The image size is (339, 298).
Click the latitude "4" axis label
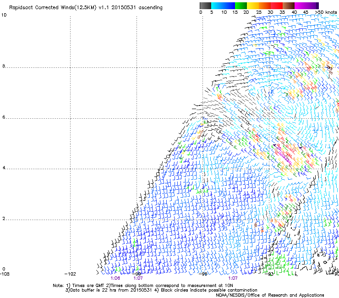coord(4,168)
